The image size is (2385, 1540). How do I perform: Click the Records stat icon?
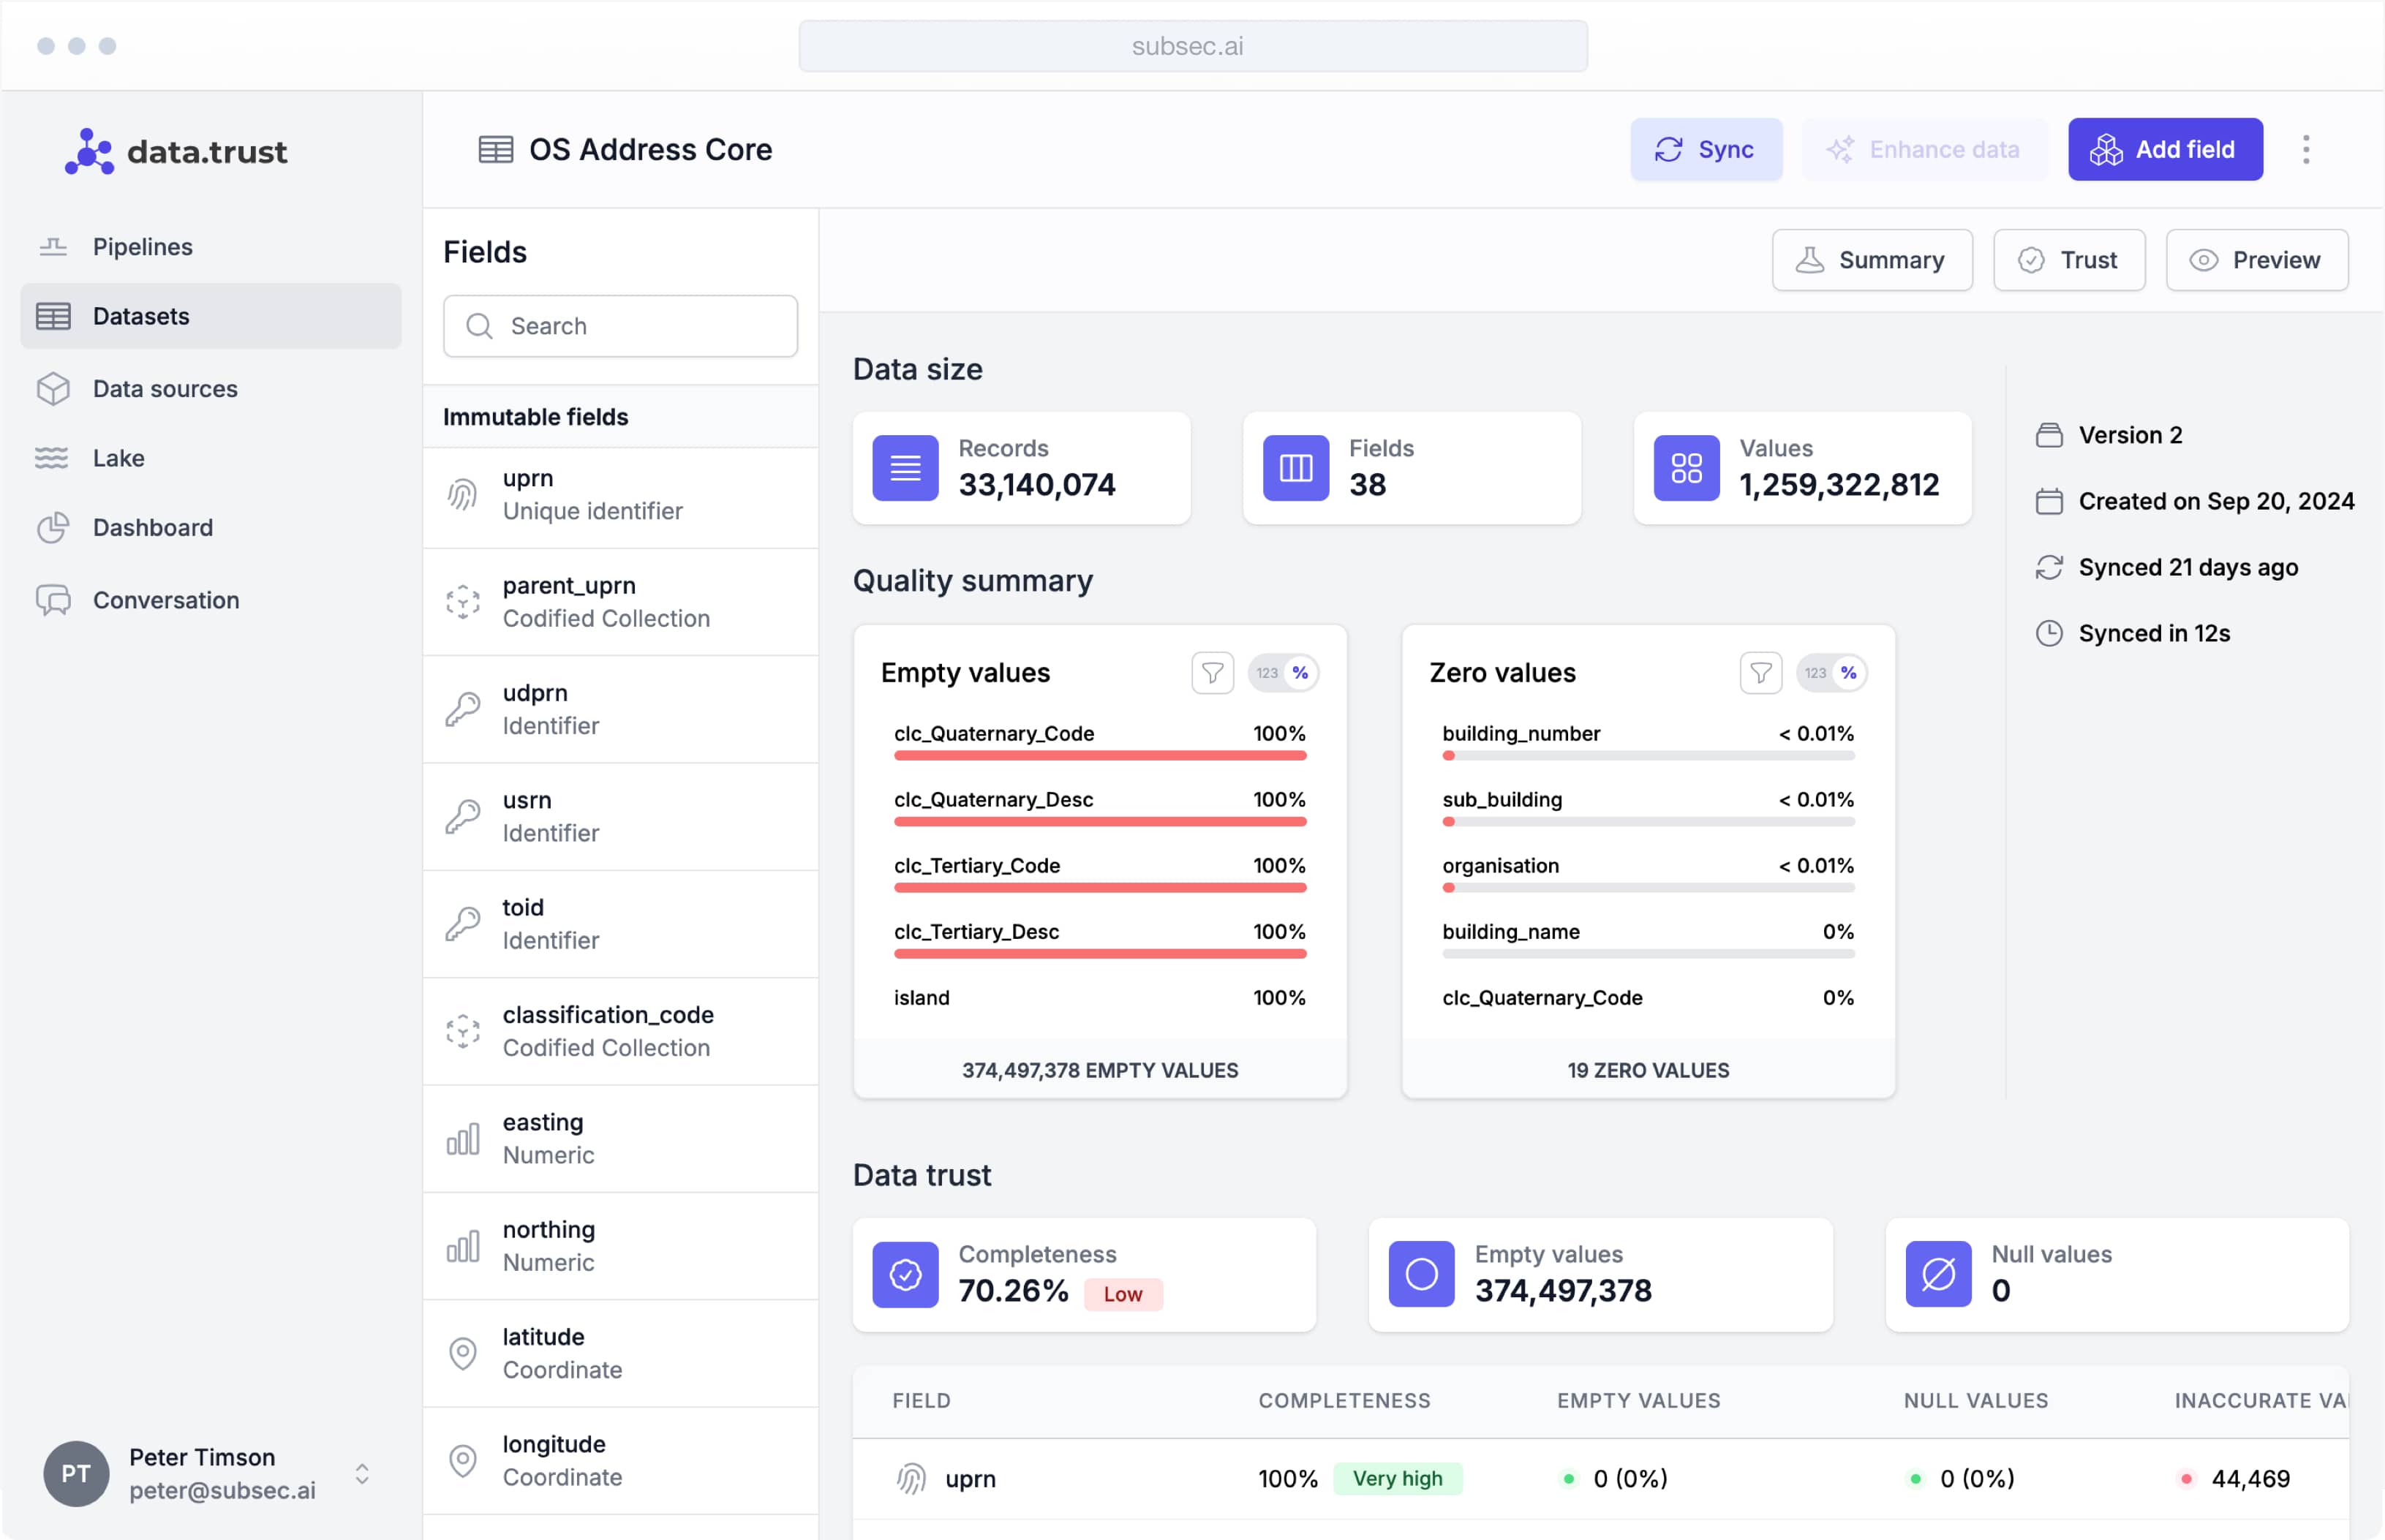click(905, 468)
